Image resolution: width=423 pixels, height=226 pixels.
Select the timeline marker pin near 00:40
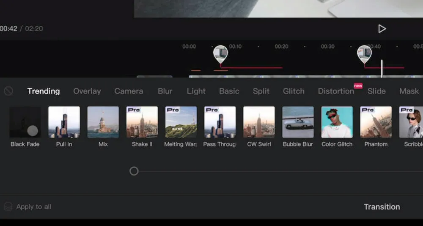[364, 54]
